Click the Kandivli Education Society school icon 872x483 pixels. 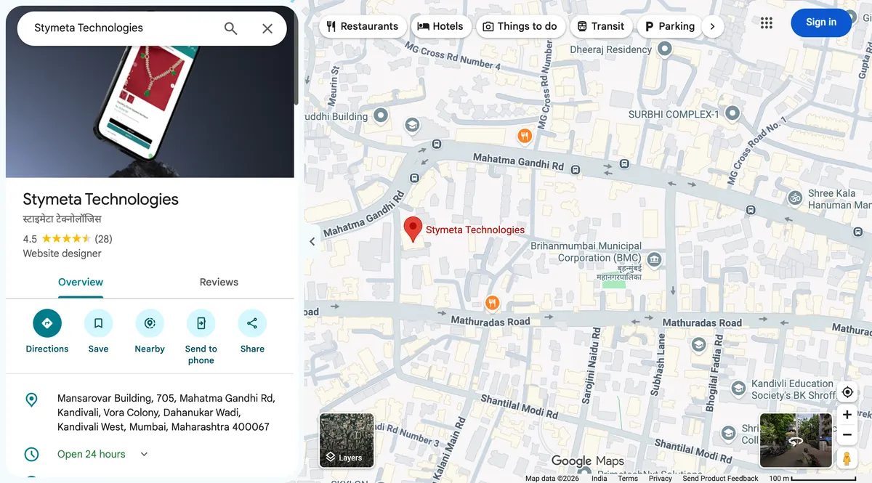pyautogui.click(x=738, y=389)
